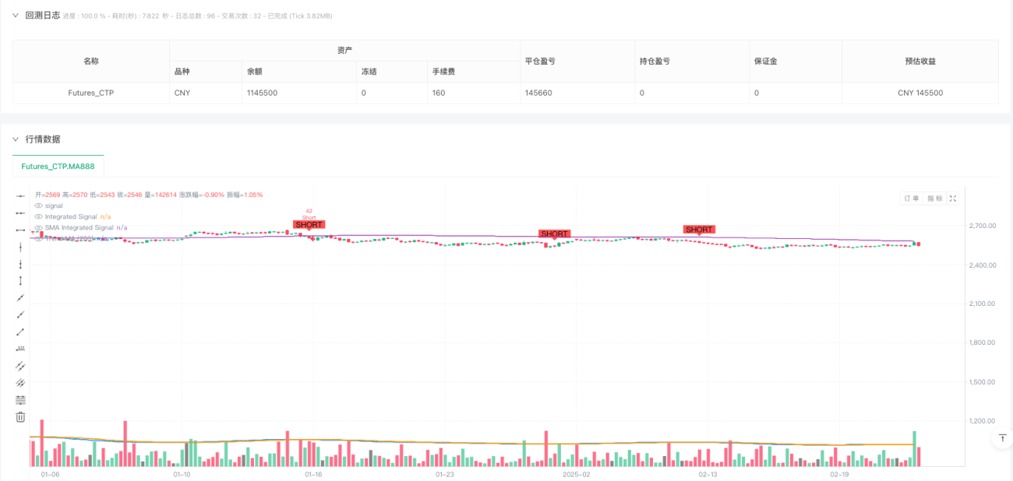Click the 01-06 date label

pyautogui.click(x=50, y=473)
